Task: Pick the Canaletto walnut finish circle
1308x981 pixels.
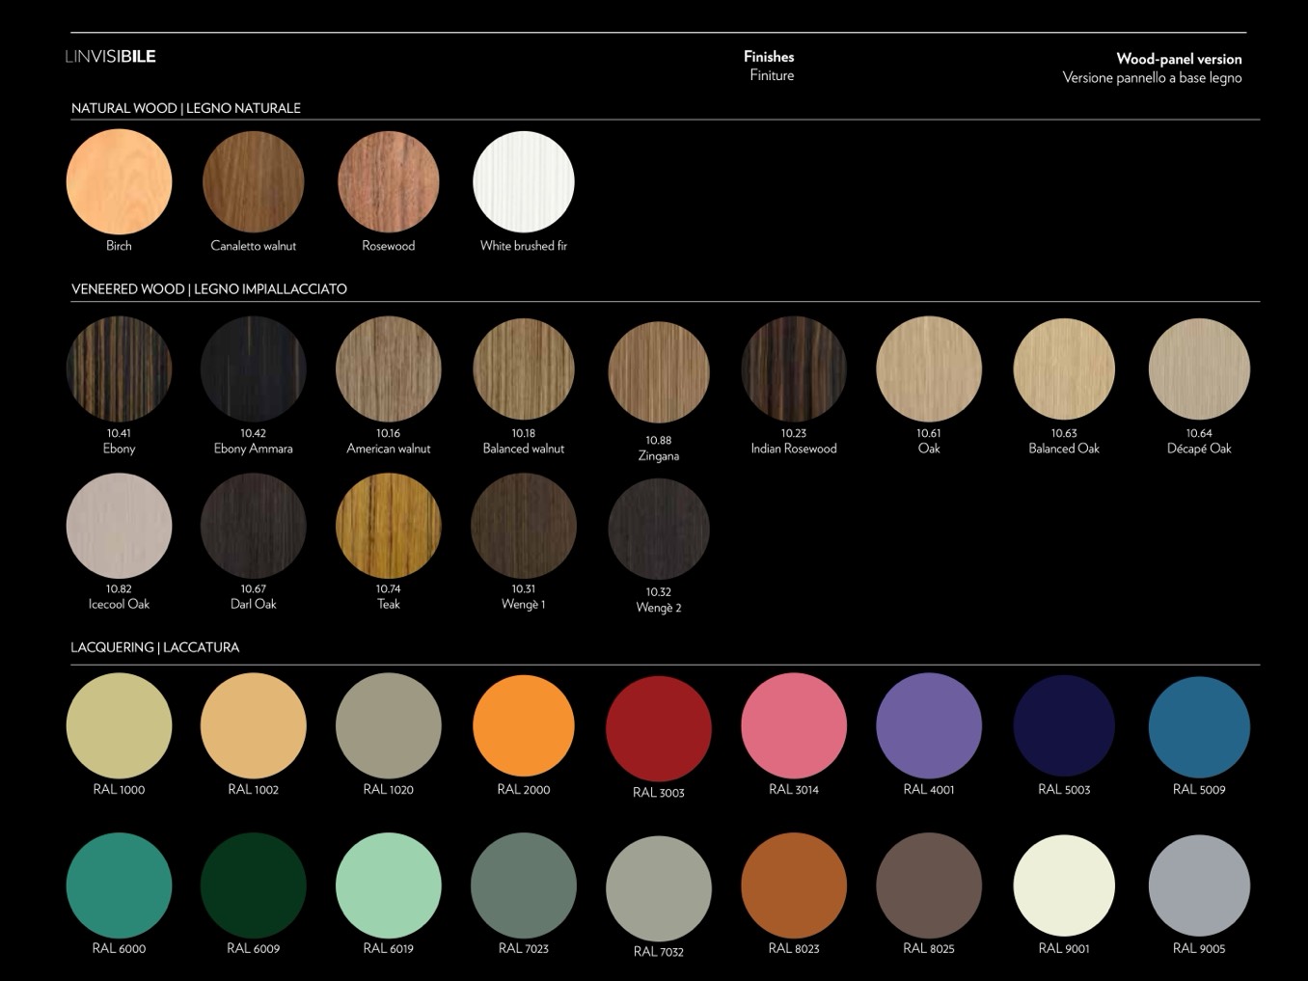Action: (253, 182)
